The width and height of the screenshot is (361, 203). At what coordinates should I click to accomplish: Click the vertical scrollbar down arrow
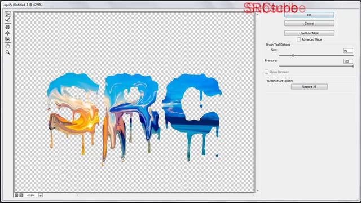pyautogui.click(x=257, y=191)
